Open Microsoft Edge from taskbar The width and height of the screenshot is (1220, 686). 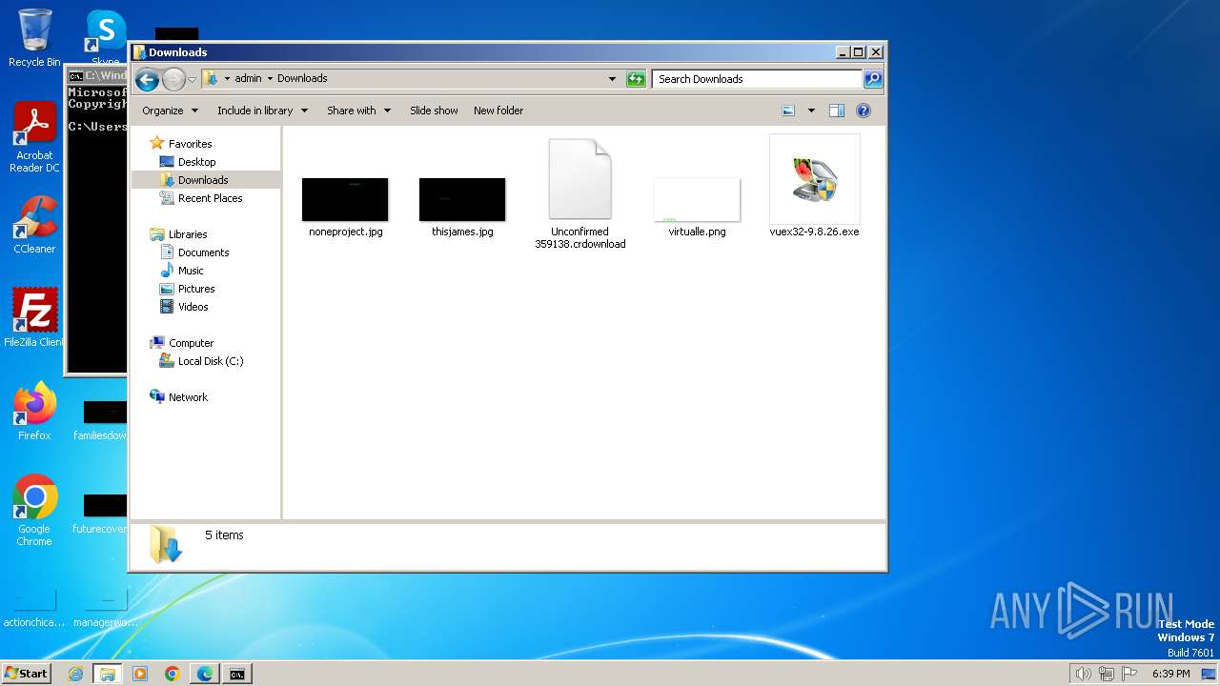[x=205, y=674]
